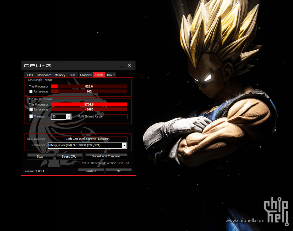Tick the Multi Thread Reference checkbox

point(31,110)
